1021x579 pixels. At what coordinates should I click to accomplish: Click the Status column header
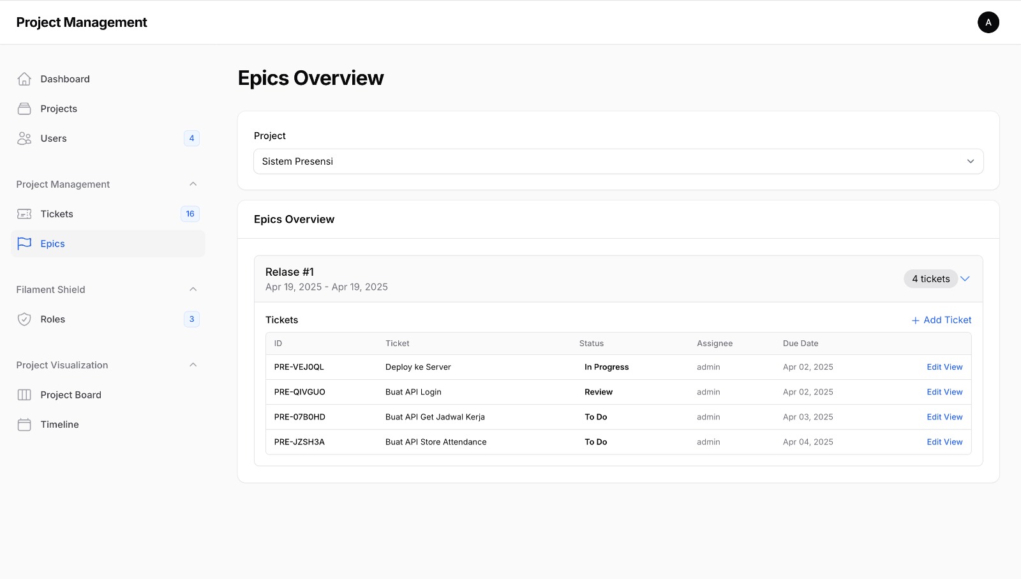point(592,343)
